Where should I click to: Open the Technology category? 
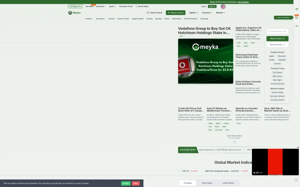(x=204, y=19)
